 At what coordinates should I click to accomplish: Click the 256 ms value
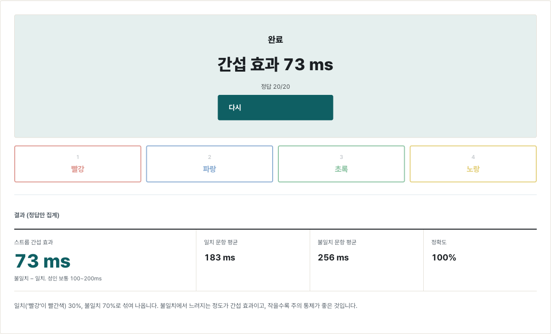333,258
